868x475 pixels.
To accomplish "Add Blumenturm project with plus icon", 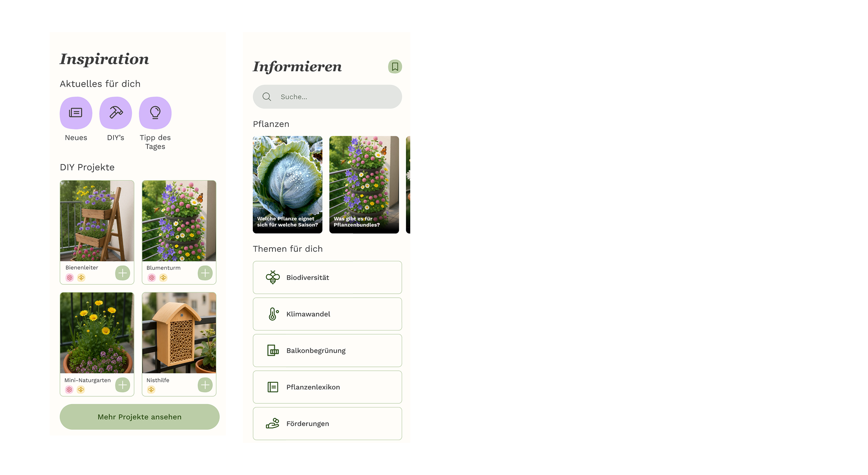I will 205,273.
